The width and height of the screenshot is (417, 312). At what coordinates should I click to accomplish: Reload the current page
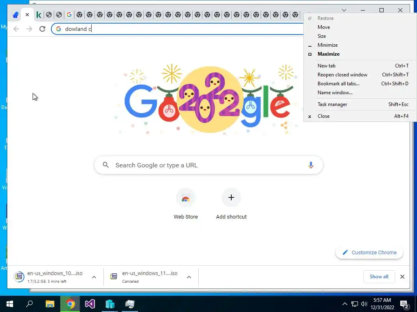click(x=42, y=29)
